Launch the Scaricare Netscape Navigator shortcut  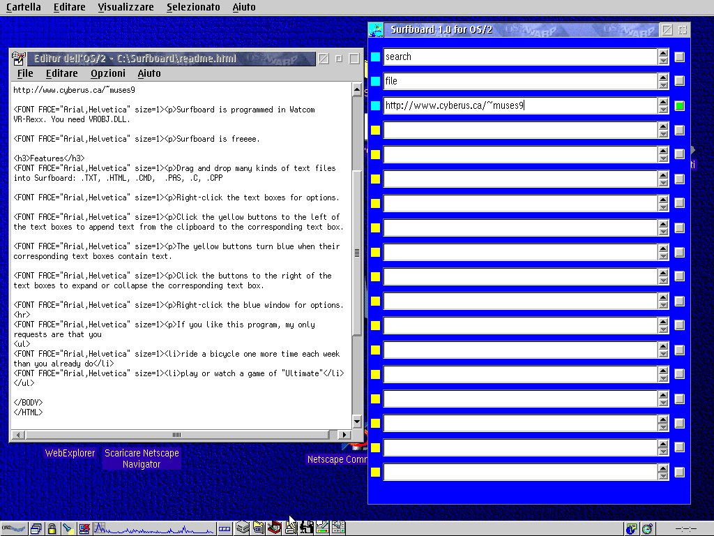142,458
